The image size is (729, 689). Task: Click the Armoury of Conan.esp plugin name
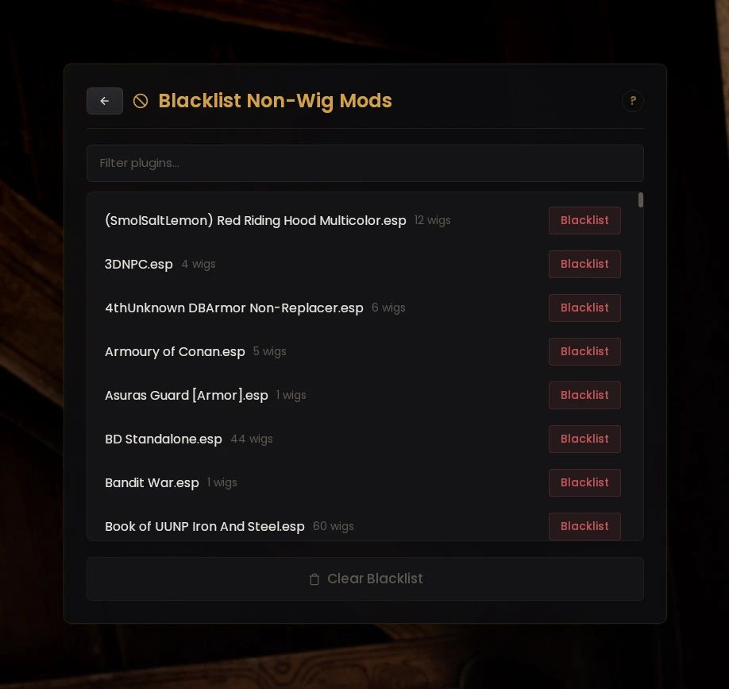(175, 352)
